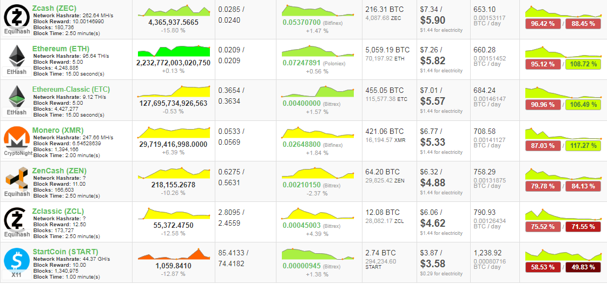Click Monero rate chart above 0.02648800

318,132
